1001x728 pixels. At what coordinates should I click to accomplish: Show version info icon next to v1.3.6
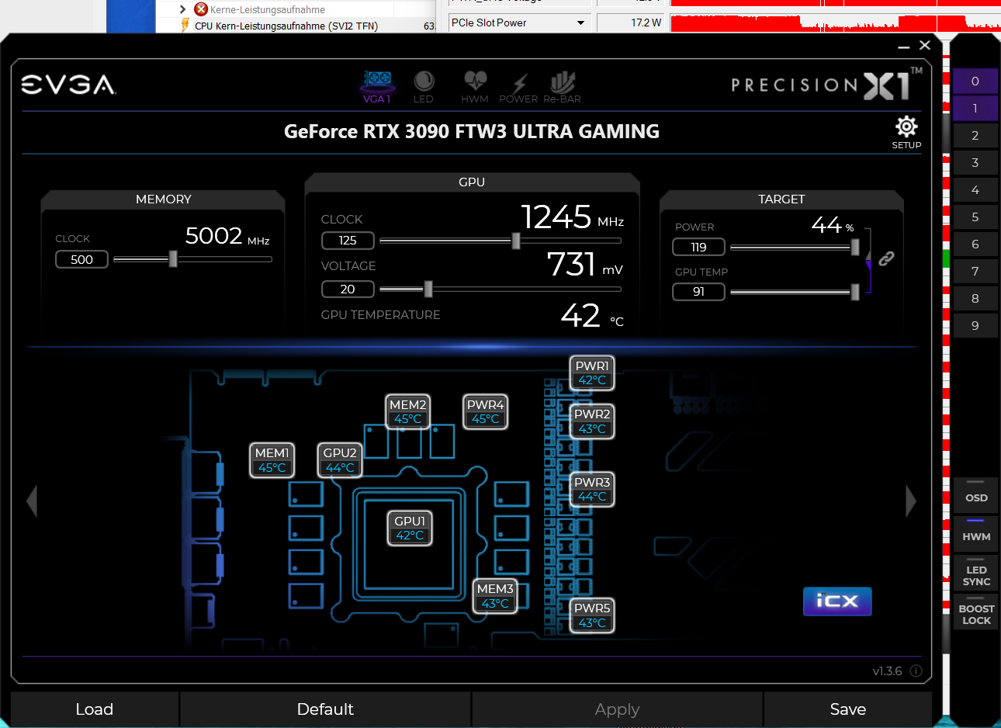click(916, 671)
